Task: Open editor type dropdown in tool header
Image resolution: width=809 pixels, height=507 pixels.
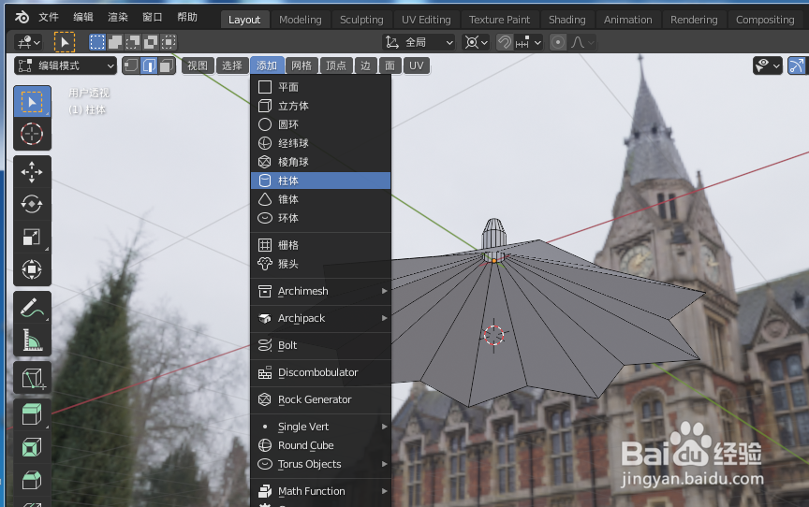Action: [x=29, y=42]
